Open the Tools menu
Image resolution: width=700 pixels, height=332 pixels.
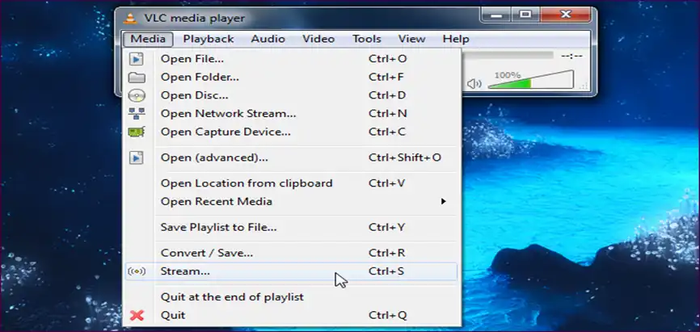366,40
